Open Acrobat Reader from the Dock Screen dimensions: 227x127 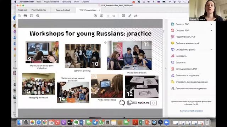[x=135, y=122]
